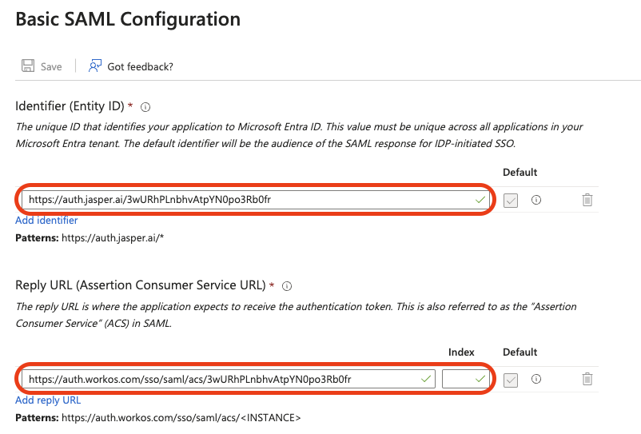This screenshot has width=641, height=434.
Task: Click green checkmark in the Index field
Action: (480, 379)
